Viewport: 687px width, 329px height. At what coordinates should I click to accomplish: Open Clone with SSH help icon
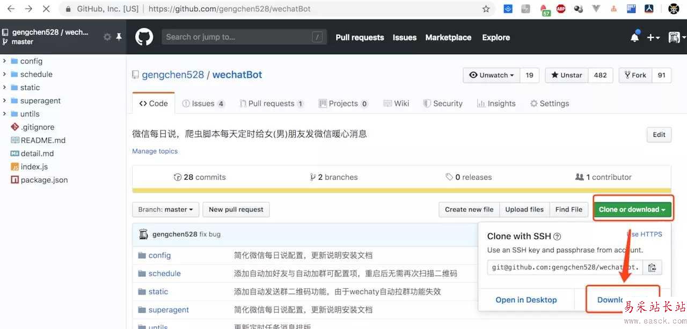click(557, 237)
